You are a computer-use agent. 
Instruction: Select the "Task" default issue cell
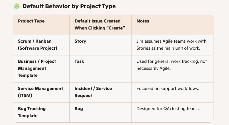tap(79, 61)
